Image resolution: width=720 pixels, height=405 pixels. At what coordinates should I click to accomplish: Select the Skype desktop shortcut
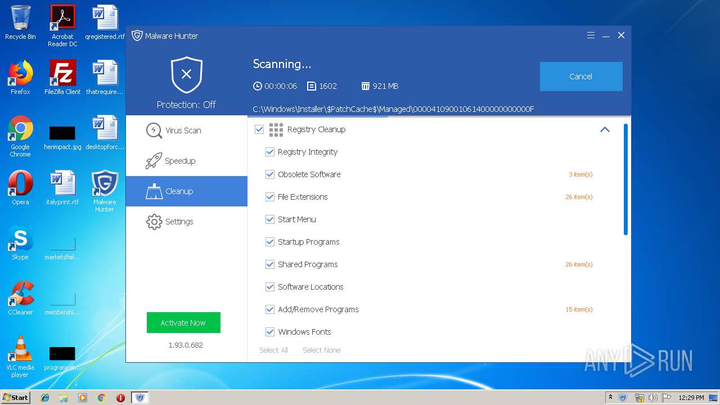[x=20, y=243]
